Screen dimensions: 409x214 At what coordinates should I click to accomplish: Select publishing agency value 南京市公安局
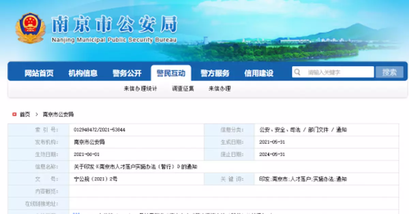pos(89,142)
